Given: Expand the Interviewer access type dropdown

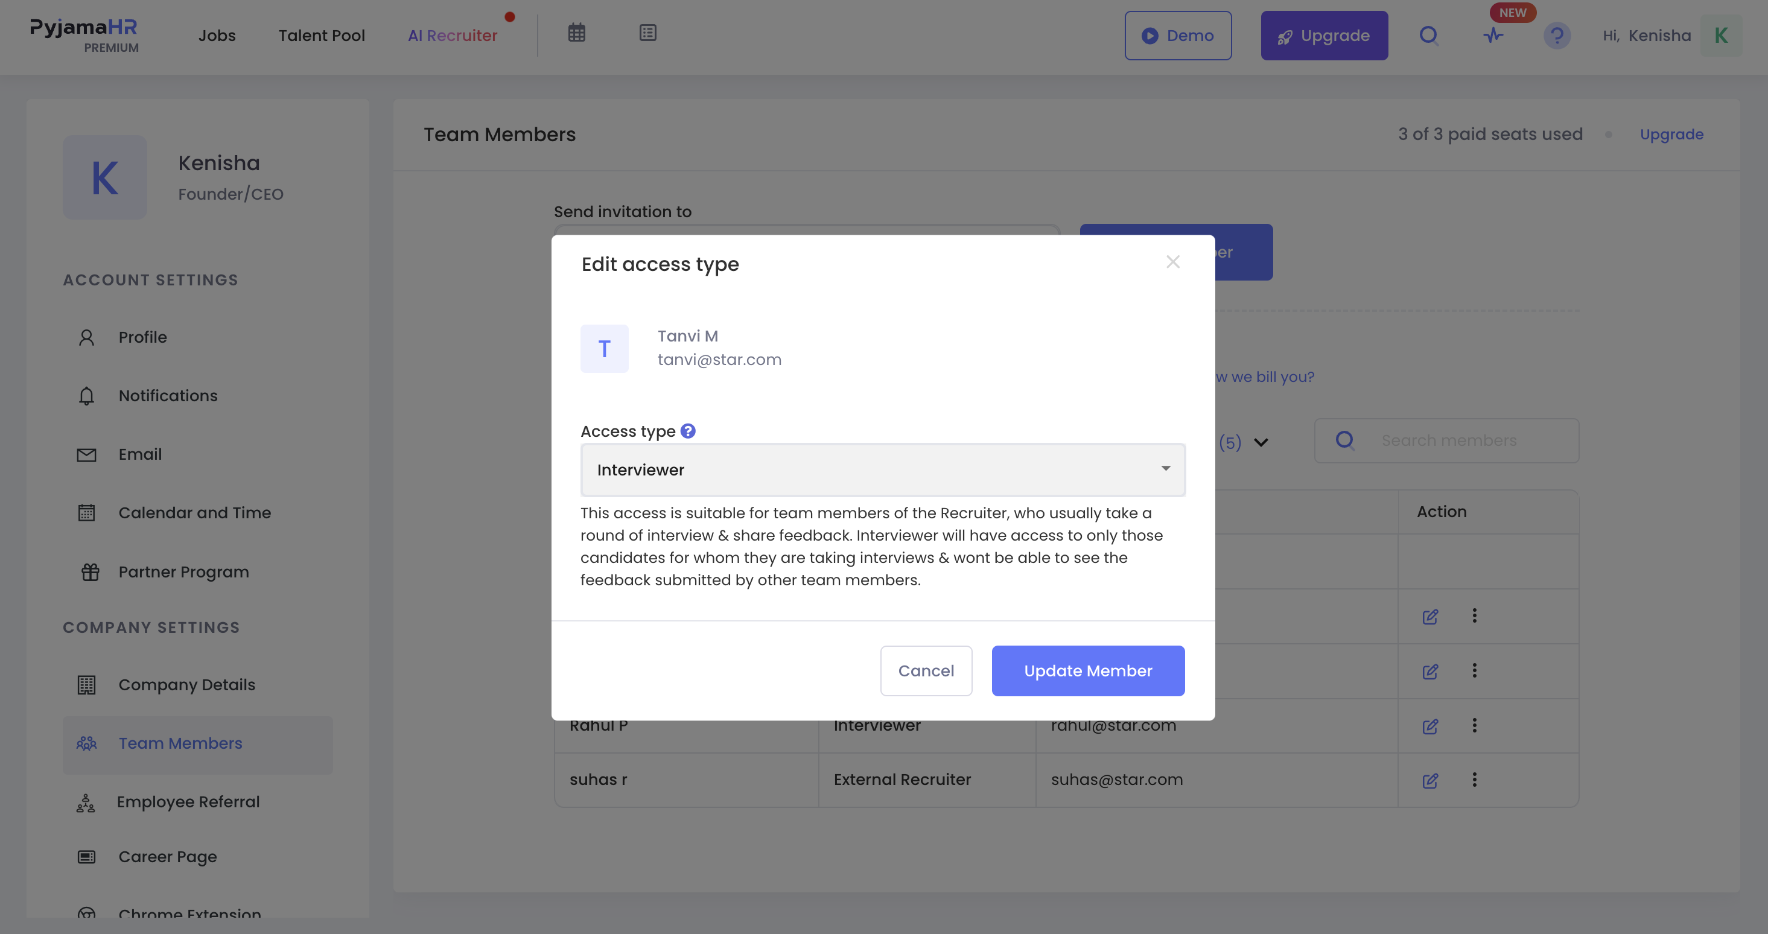Looking at the screenshot, I should [x=883, y=470].
